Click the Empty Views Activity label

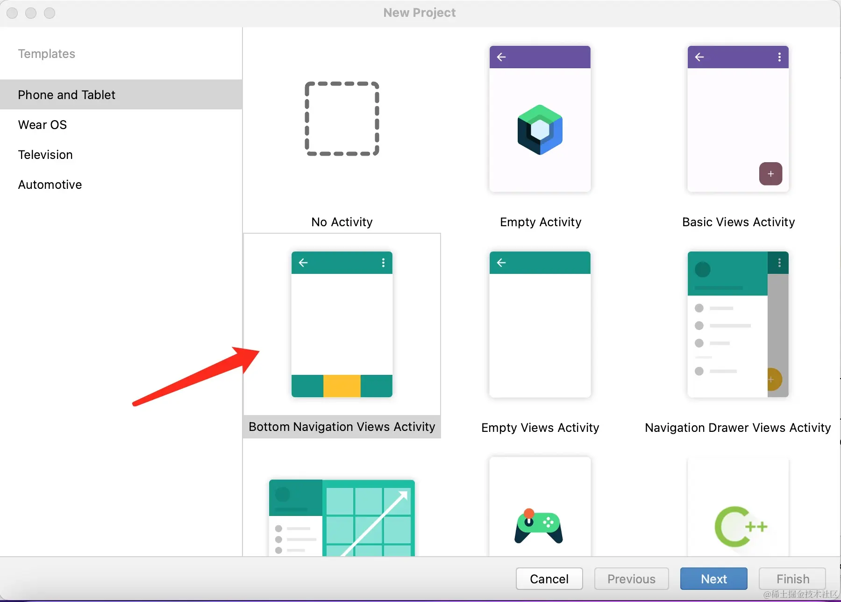pos(540,428)
